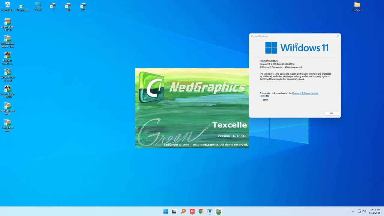Click 'Version 16.1.90.1' on Texcelle splash
The width and height of the screenshot is (384, 216).
(232, 136)
